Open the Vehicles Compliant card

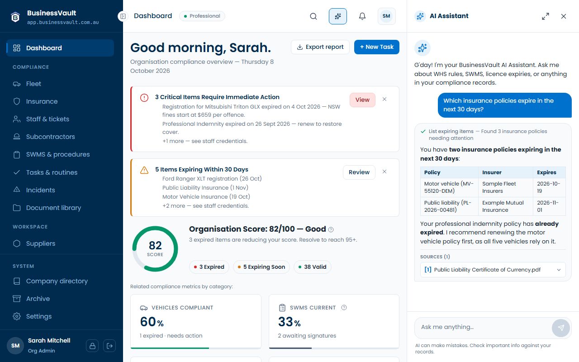click(196, 322)
